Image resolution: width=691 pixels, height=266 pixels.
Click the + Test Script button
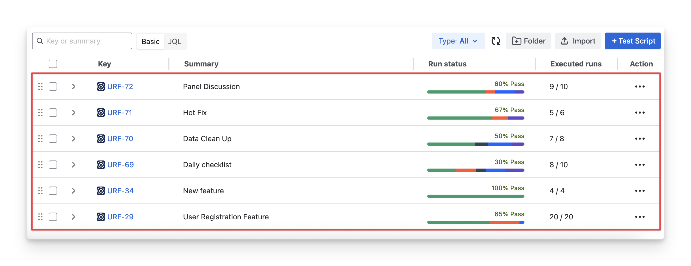(x=633, y=41)
